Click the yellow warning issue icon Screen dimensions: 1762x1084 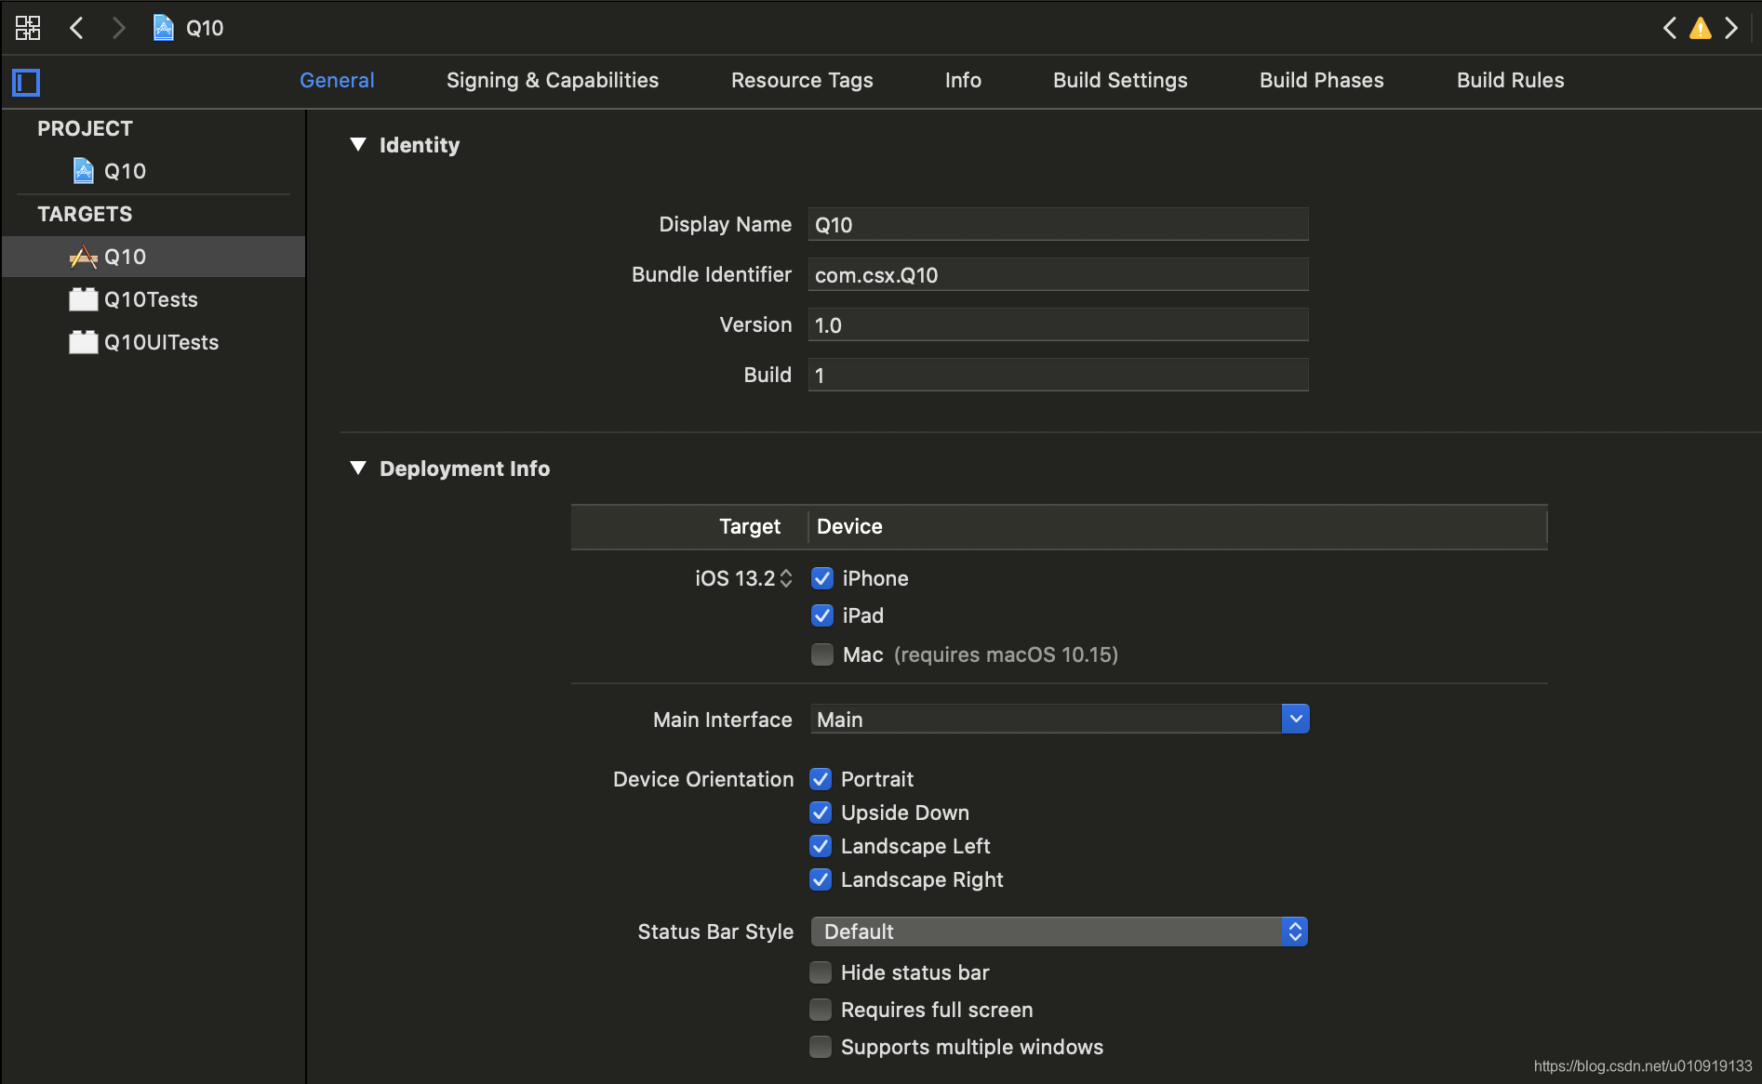click(x=1701, y=28)
